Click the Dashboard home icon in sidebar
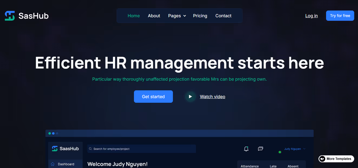 click(x=53, y=164)
